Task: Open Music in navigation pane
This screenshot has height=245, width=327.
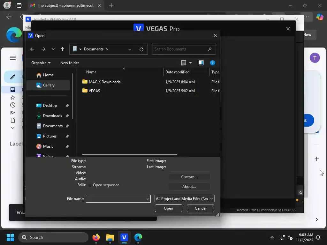Action: [48, 146]
